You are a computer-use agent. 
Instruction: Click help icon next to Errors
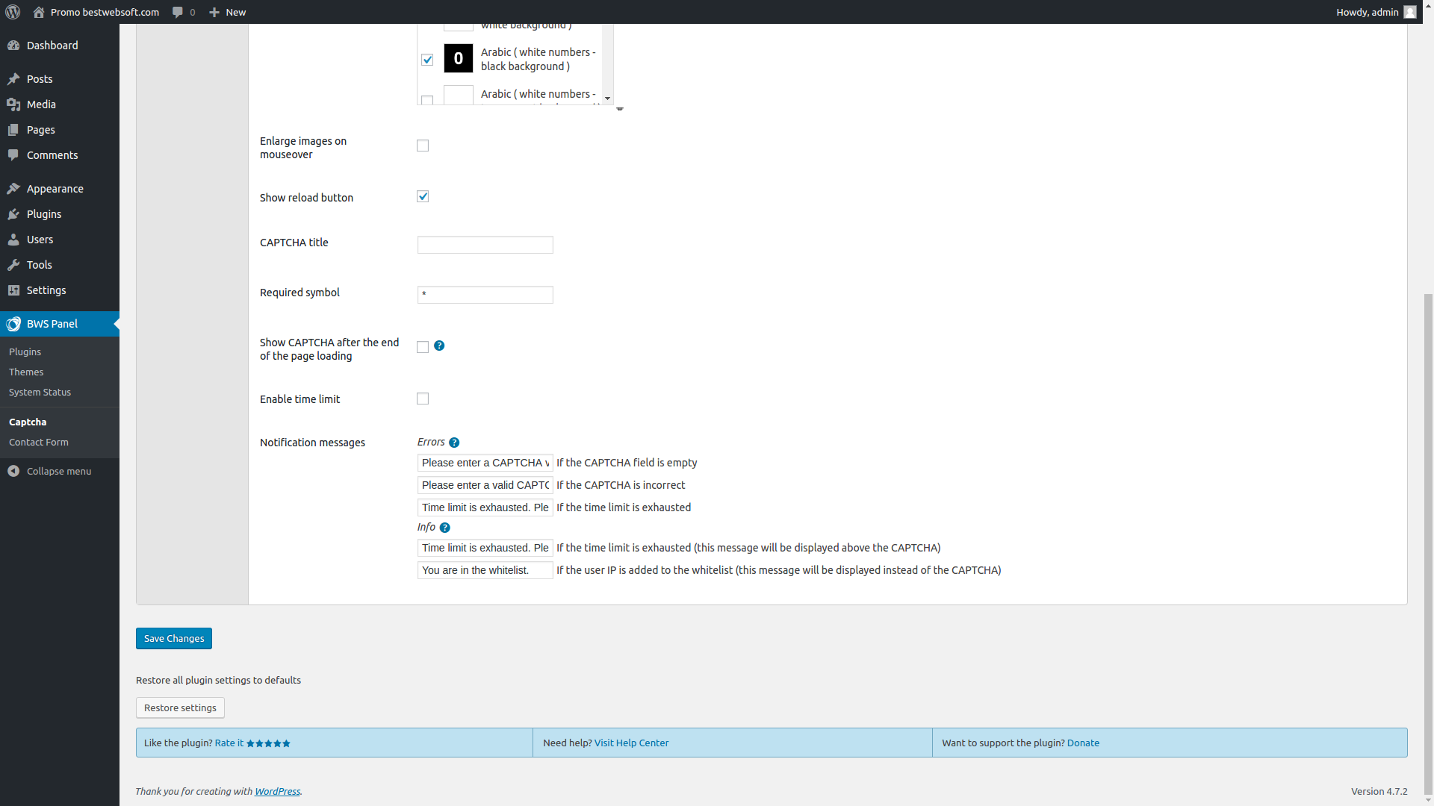click(454, 443)
